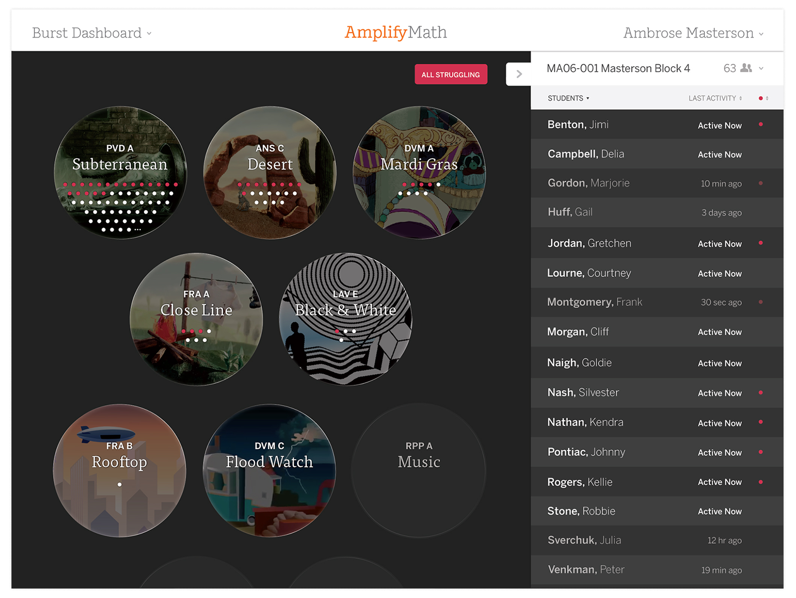Click the struggling dot for Jordan, Gretchen
This screenshot has width=796, height=598.
pyautogui.click(x=761, y=243)
